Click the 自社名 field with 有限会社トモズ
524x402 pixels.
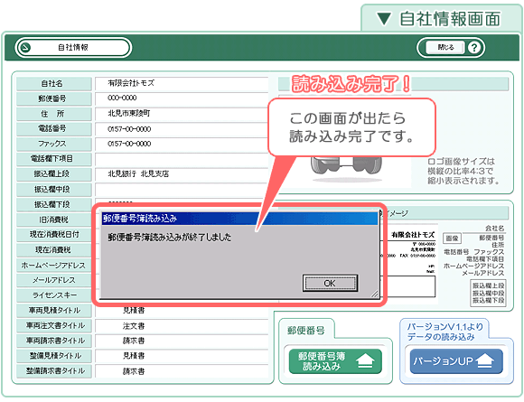pos(182,83)
